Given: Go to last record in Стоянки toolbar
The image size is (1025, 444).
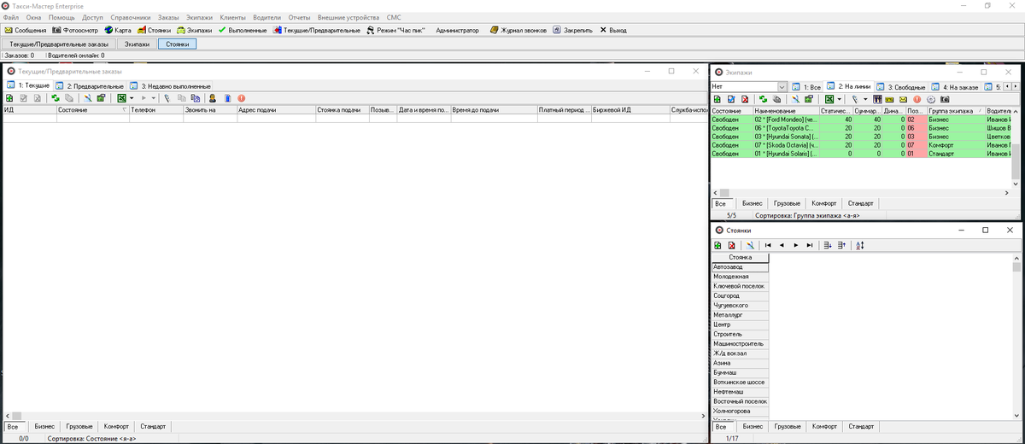Looking at the screenshot, I should tap(810, 245).
